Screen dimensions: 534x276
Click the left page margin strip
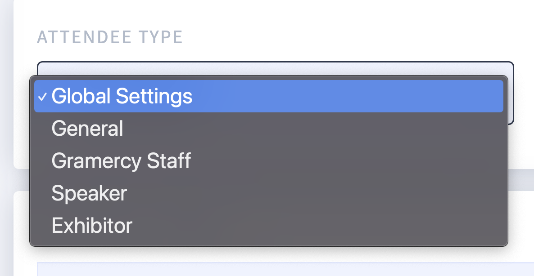point(6,138)
